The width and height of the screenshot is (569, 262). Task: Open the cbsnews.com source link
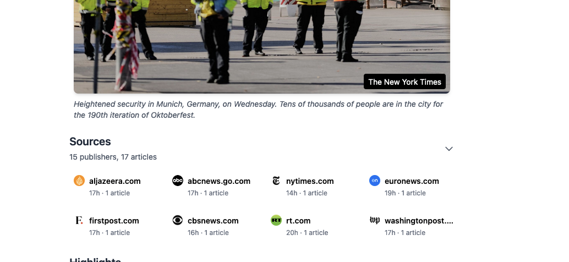click(213, 221)
